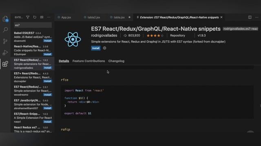Install ES7/React-Snipp... by naqvi

tap(47, 122)
